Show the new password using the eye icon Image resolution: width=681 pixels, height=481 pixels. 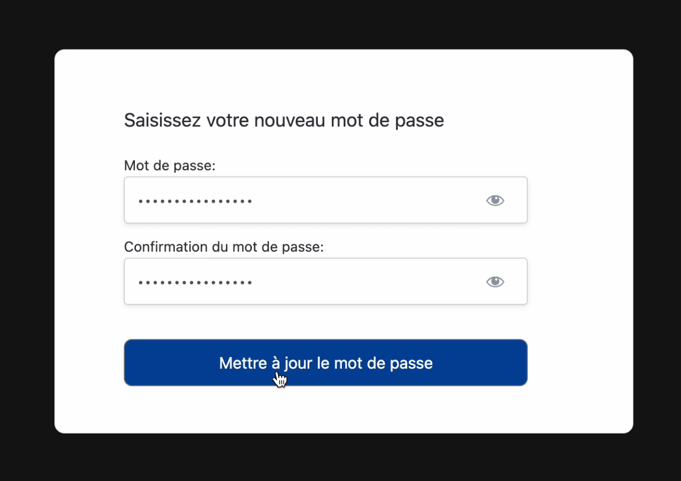click(494, 201)
